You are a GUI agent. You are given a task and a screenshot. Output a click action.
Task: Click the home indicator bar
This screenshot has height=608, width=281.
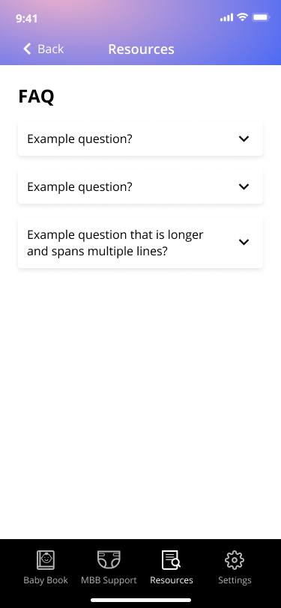click(141, 600)
